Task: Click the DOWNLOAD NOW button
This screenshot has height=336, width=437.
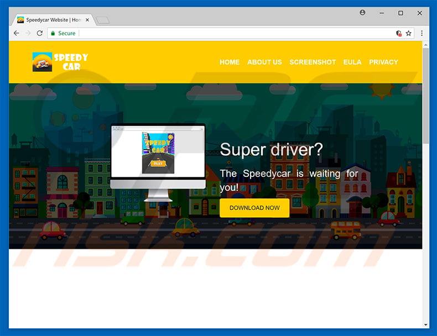Action: (254, 208)
